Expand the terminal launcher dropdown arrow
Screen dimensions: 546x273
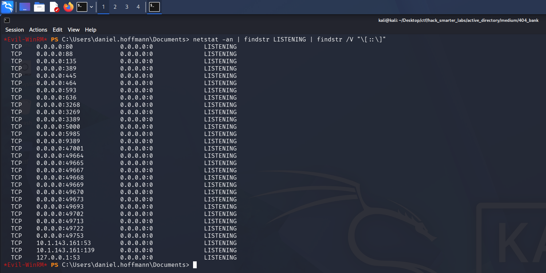click(x=91, y=7)
